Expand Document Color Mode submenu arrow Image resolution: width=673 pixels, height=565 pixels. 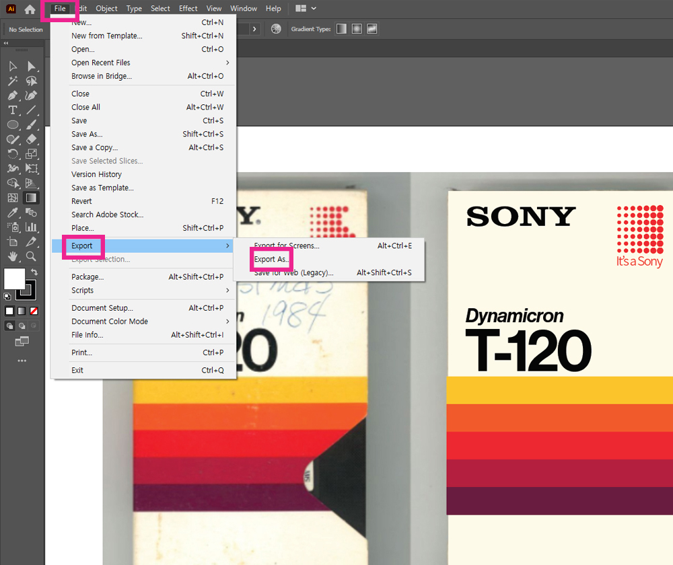[227, 322]
